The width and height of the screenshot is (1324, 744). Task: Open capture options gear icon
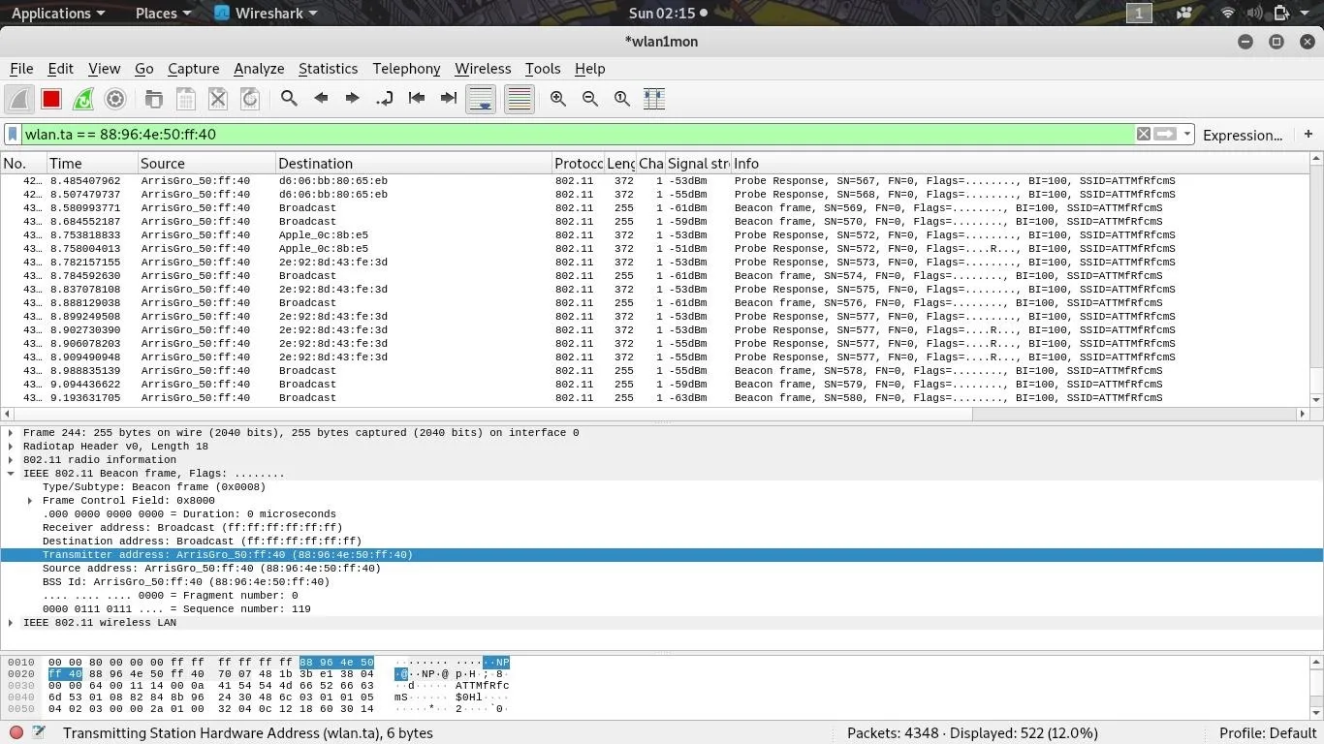115,99
